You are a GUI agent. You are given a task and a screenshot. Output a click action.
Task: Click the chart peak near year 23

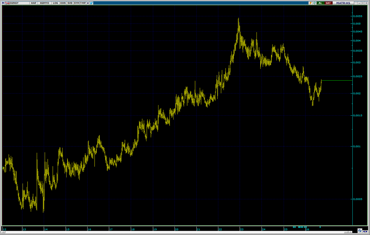pos(238,19)
